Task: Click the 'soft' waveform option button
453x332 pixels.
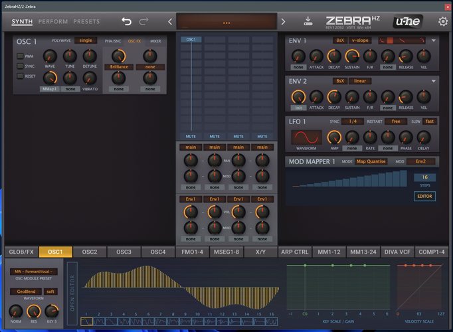Action: (50, 291)
